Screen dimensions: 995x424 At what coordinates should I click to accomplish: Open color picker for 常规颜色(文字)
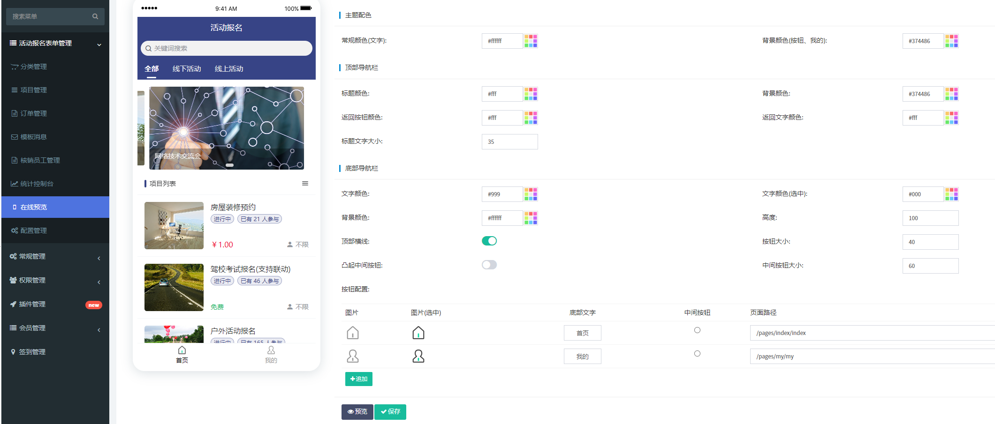tap(531, 41)
